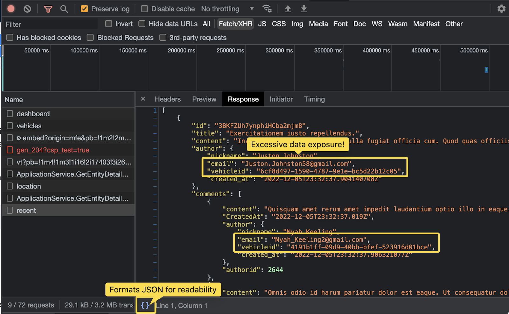
Task: Collapse the "author" object fold marker
Action: [x=155, y=148]
